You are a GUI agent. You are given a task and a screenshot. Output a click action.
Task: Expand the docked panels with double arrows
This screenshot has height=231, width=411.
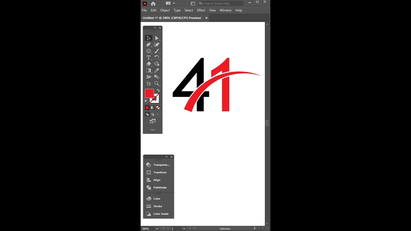(167, 157)
